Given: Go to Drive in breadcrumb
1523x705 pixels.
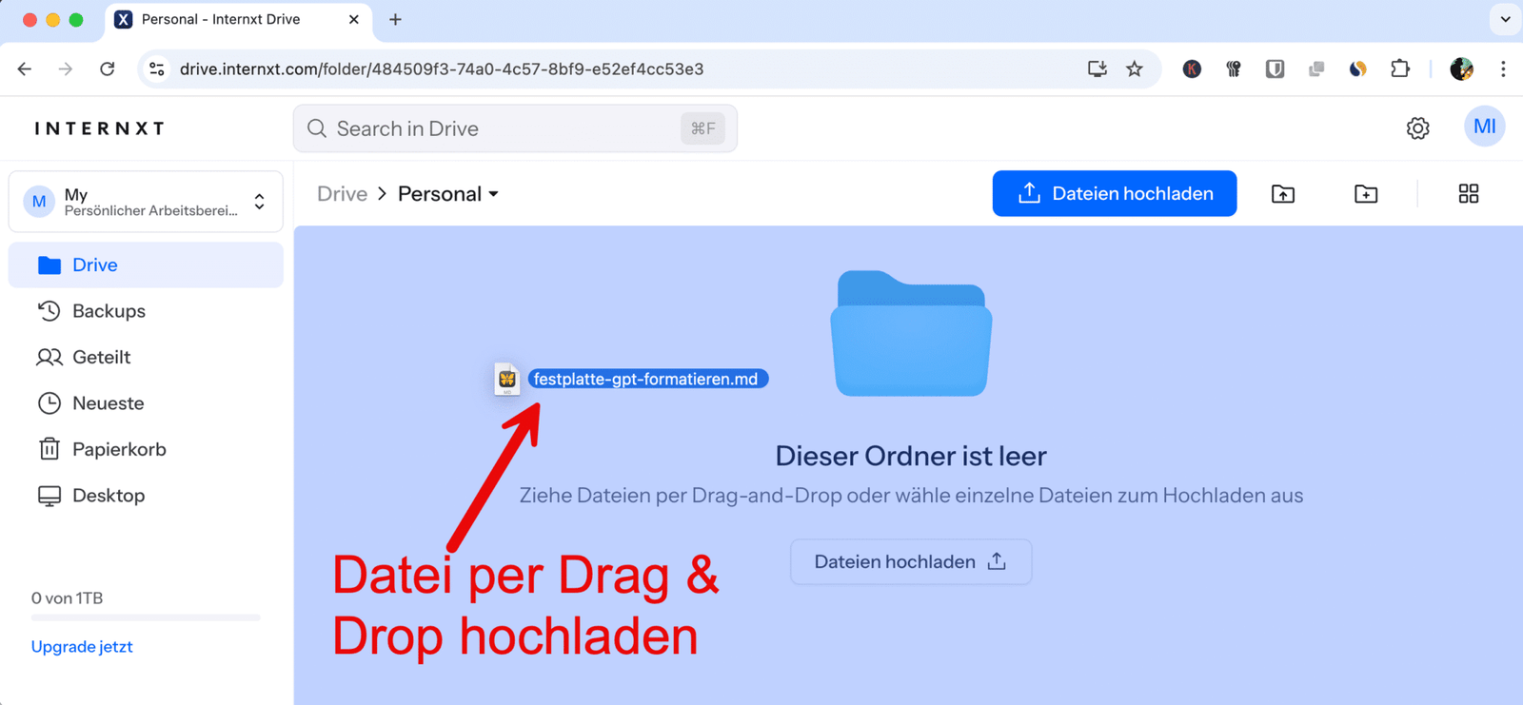Looking at the screenshot, I should 342,194.
